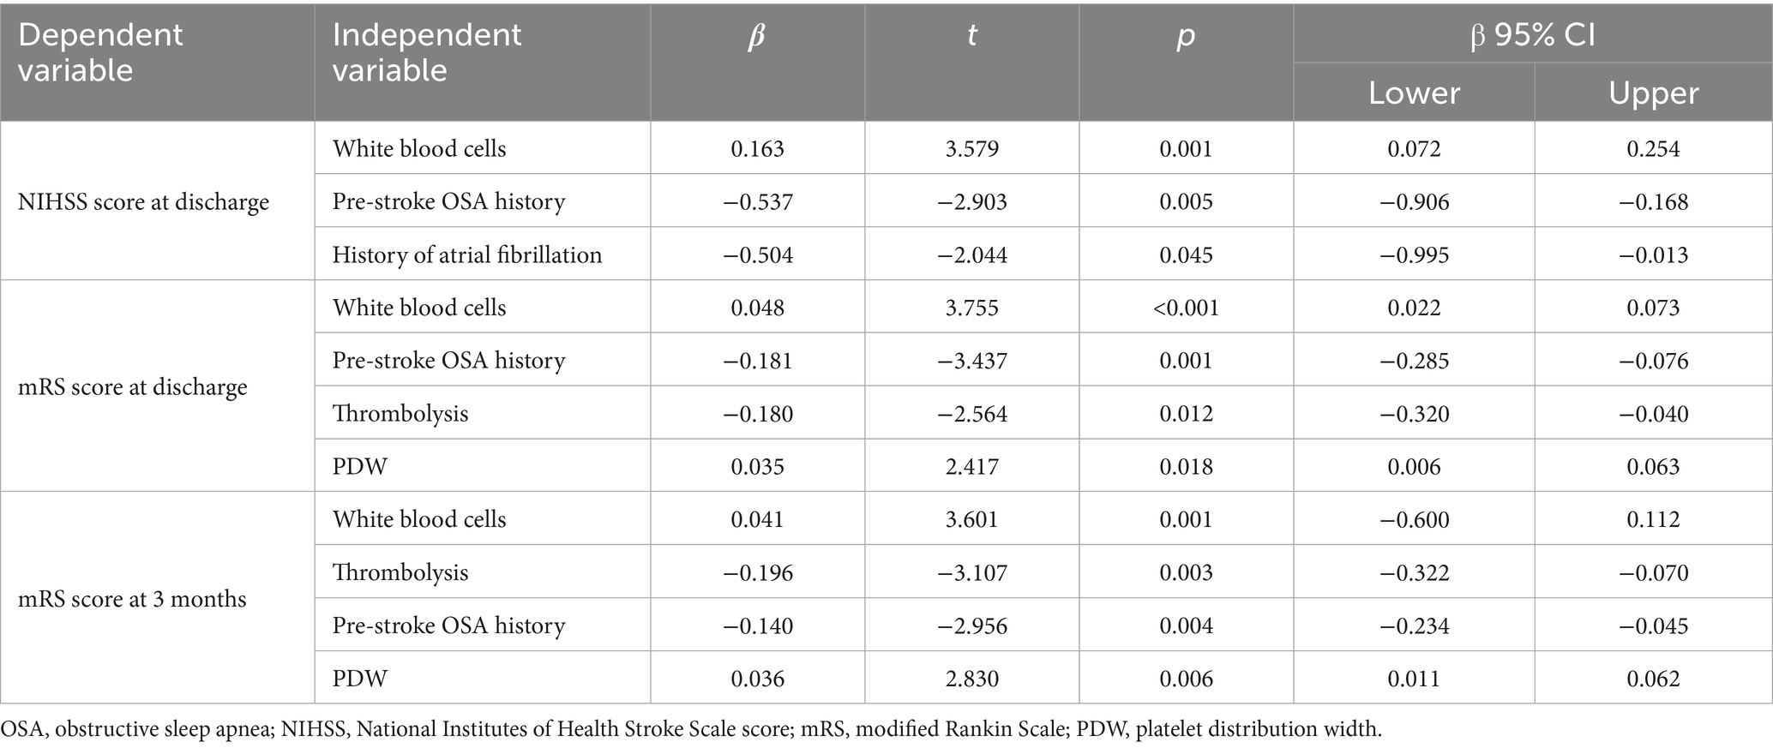This screenshot has width=1773, height=748.
Task: Click the "mRS score at discharge" row label
Action: coord(133,387)
